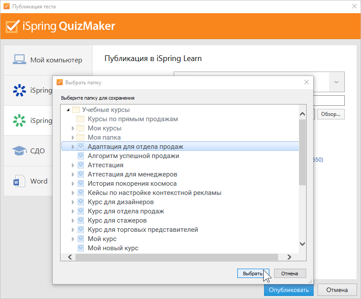Click the vertical scrollbar up arrow
Screen dimensions: 361x299
pos(302,114)
